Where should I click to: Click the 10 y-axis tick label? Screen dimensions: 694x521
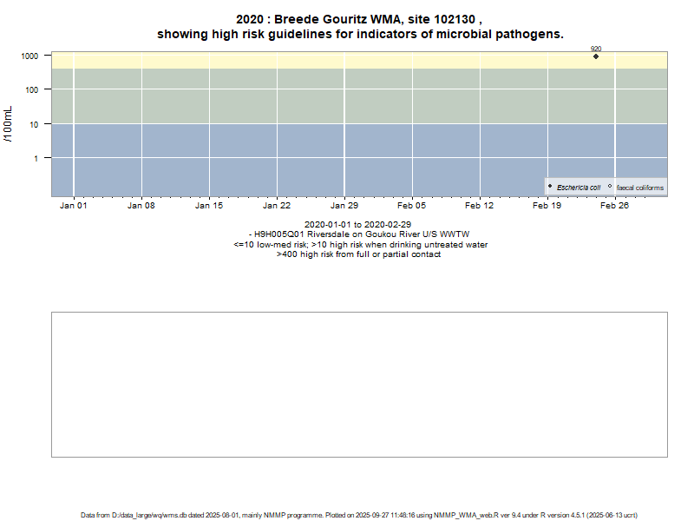pos(34,124)
